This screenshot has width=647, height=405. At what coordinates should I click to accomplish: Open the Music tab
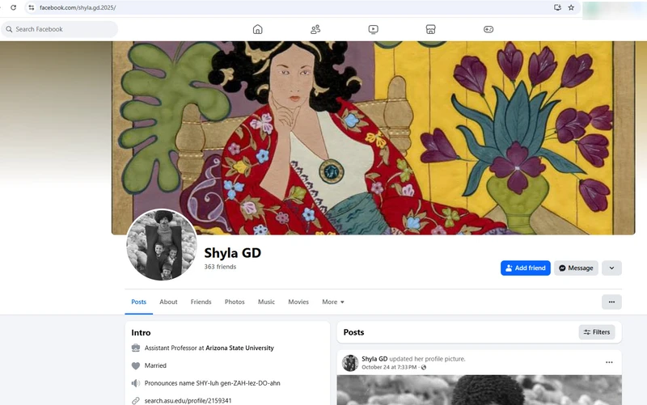pyautogui.click(x=266, y=302)
